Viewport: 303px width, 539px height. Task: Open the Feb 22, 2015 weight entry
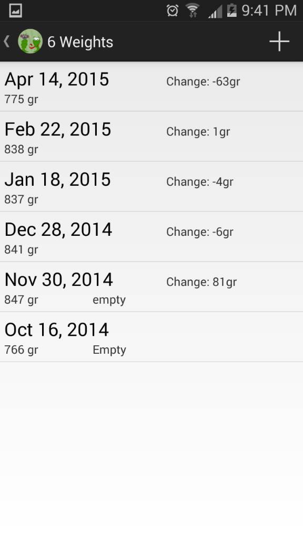tap(151, 136)
